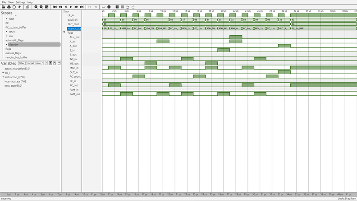Click the remove viewport minus icon
This screenshot has height=201, width=357.
click(123, 7)
